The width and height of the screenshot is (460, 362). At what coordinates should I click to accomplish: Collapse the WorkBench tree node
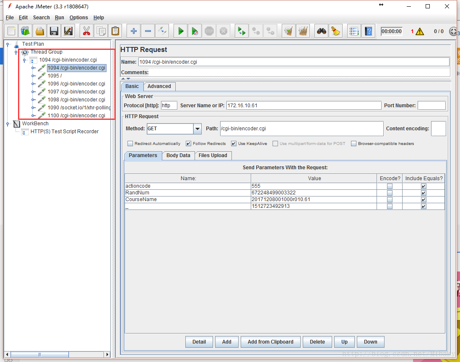8,124
